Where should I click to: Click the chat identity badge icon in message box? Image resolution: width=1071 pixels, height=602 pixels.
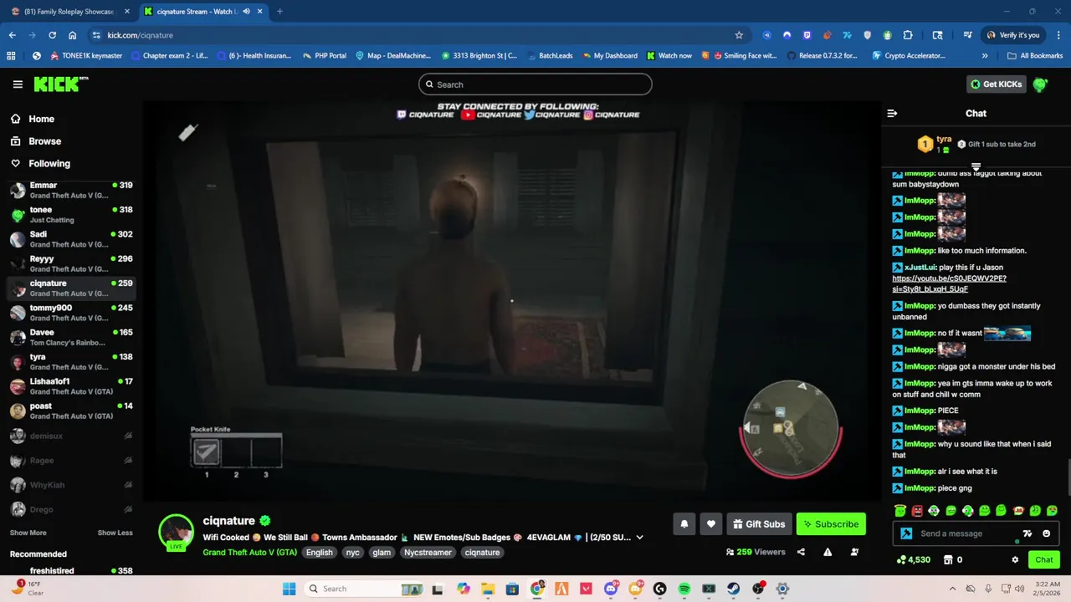pos(906,533)
